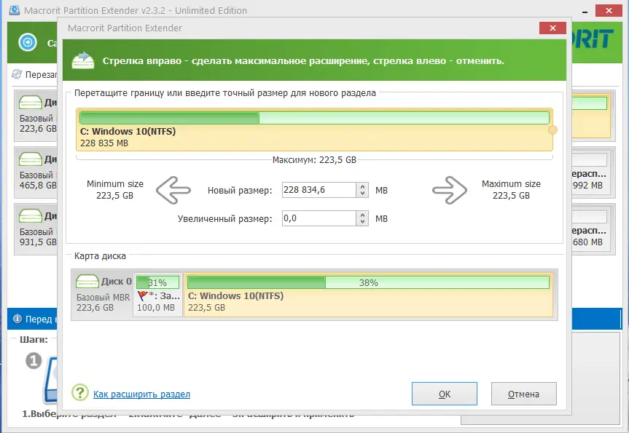Click the reload icon beside Перезаг in main window
The width and height of the screenshot is (629, 433).
tap(17, 74)
